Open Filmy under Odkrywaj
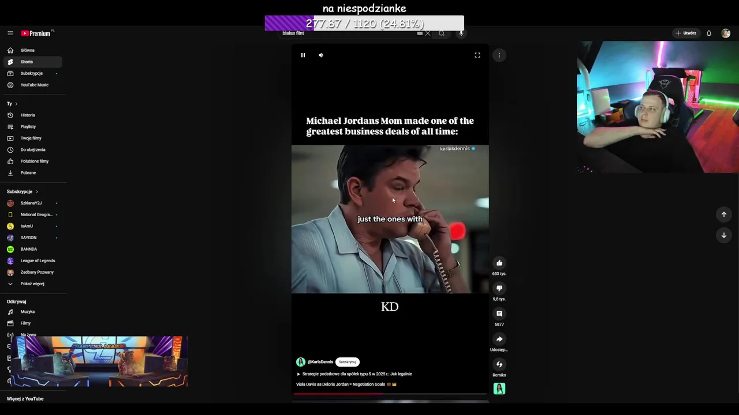The image size is (739, 415). tap(32, 323)
